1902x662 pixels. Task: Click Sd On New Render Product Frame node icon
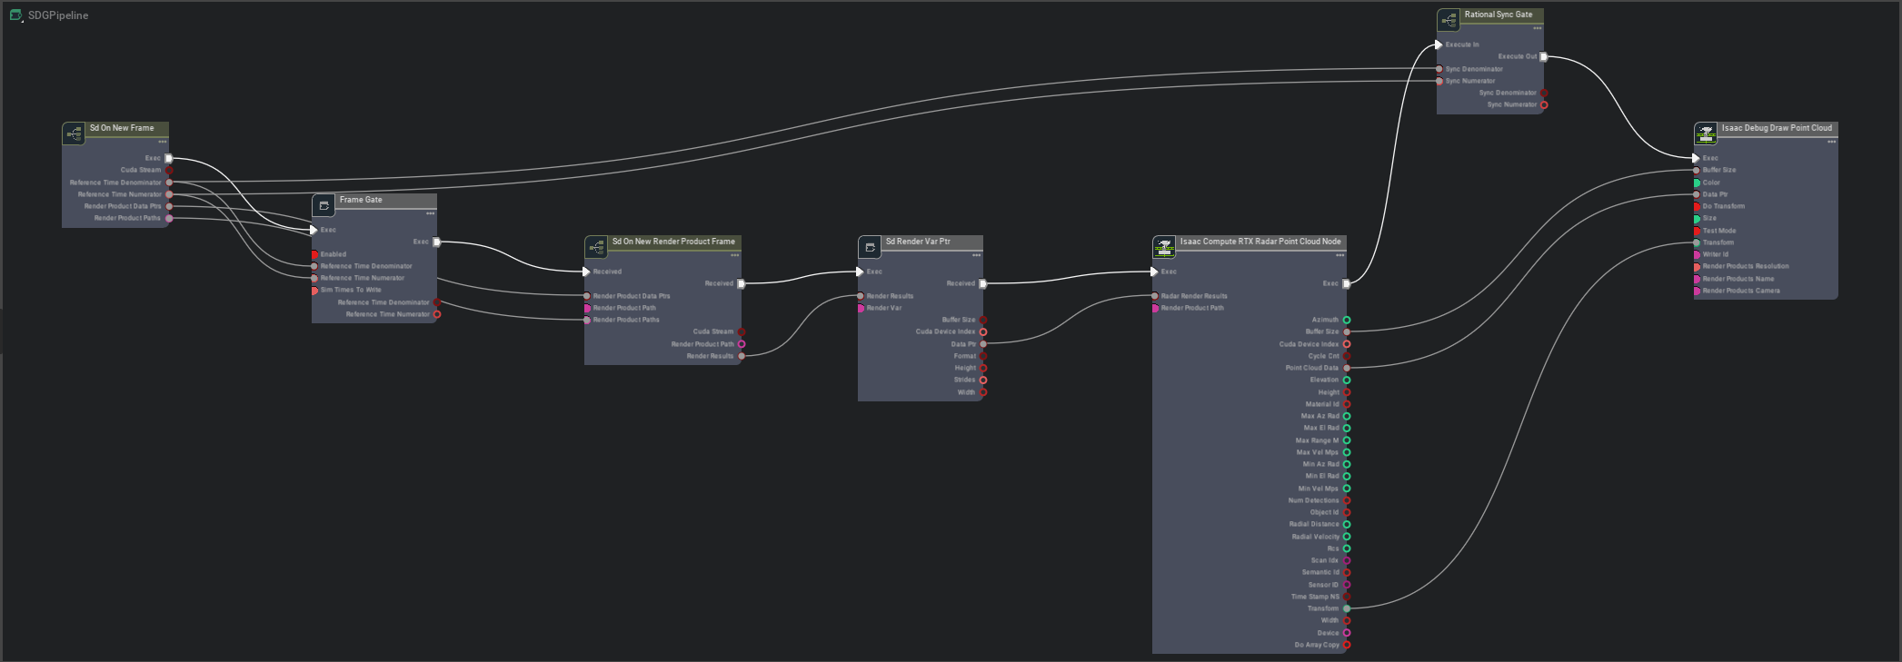pos(596,247)
